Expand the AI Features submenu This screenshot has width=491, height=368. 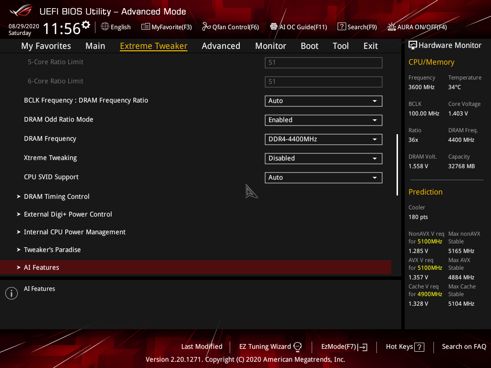click(x=196, y=267)
